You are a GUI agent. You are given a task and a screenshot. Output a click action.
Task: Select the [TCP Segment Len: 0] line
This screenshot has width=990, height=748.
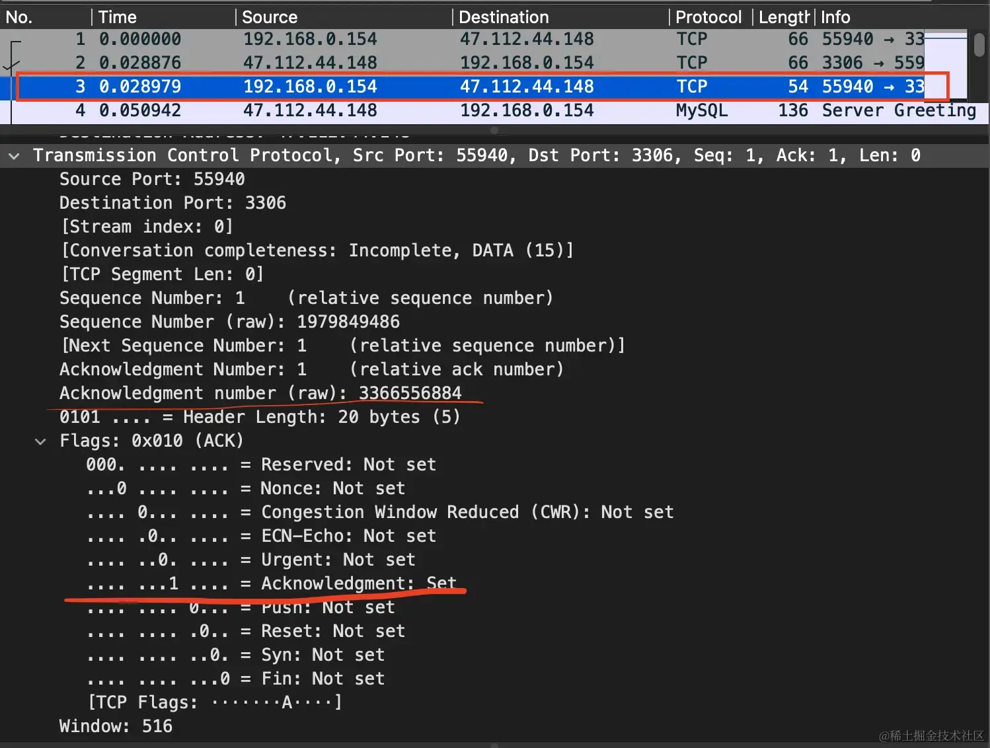click(162, 274)
